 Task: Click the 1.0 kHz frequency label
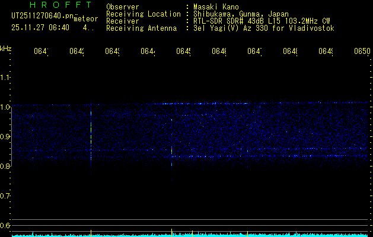[5, 107]
